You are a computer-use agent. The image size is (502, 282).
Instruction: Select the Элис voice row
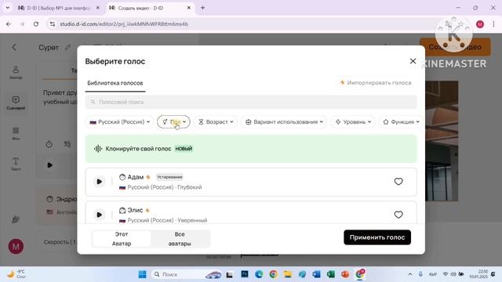click(x=251, y=212)
